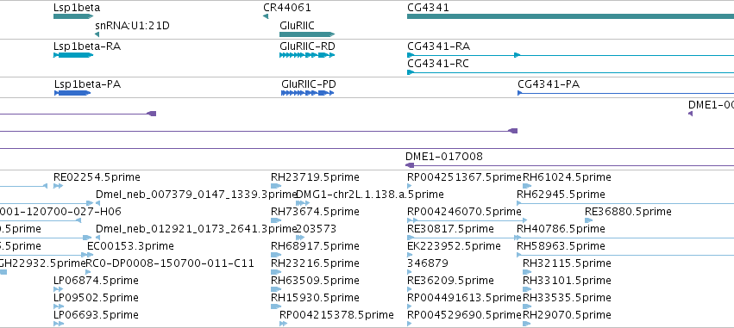Select the GluRIIC-PD protein arrows

pos(308,93)
